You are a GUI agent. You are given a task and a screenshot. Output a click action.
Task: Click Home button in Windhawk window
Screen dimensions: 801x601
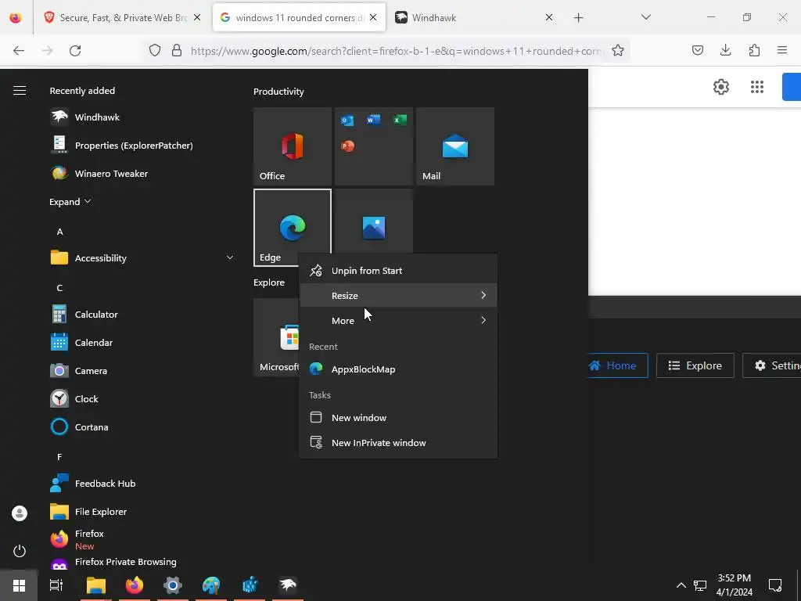coord(618,365)
